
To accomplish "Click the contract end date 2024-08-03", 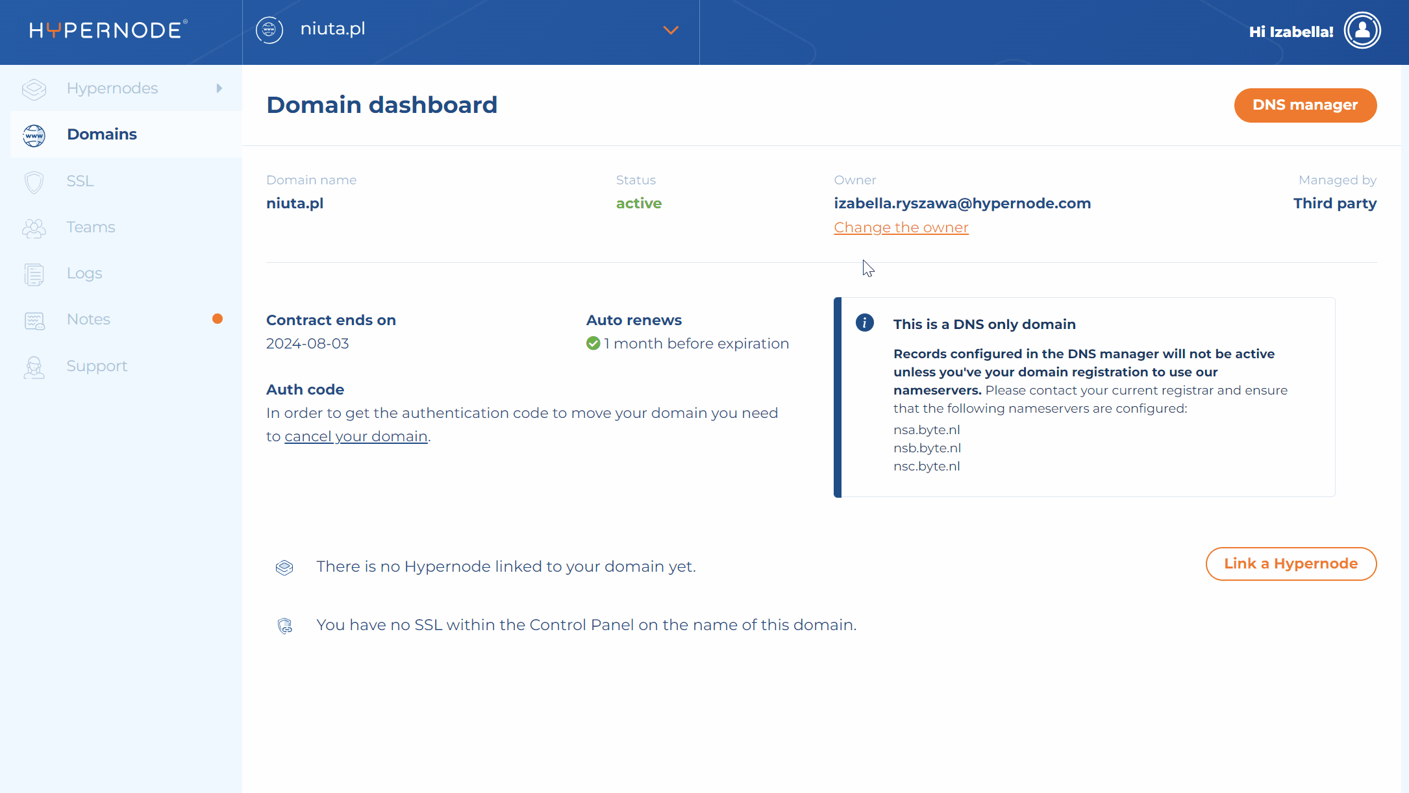I will (308, 344).
